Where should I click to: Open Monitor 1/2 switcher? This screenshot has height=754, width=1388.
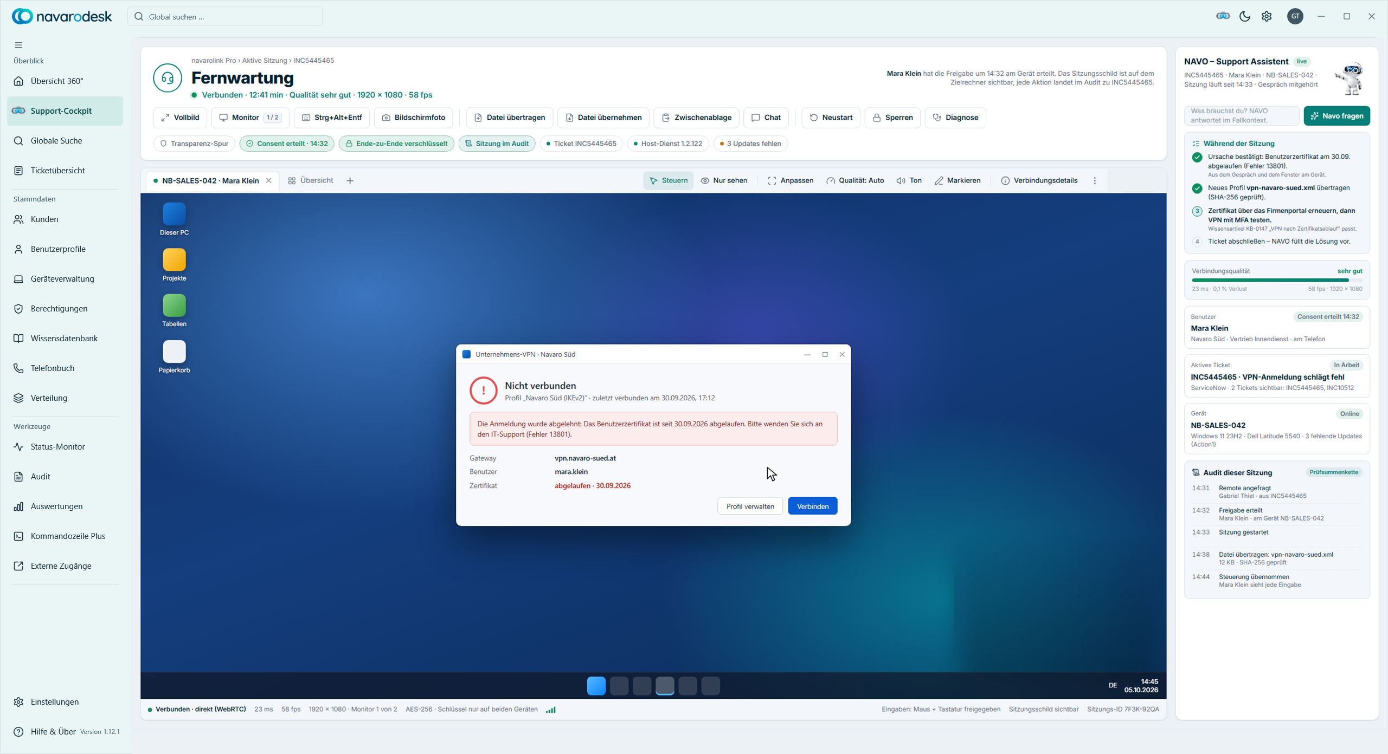[x=250, y=118]
